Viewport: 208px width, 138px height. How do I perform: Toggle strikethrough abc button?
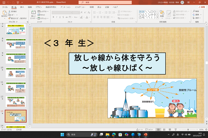pyautogui.click(x=66, y=17)
